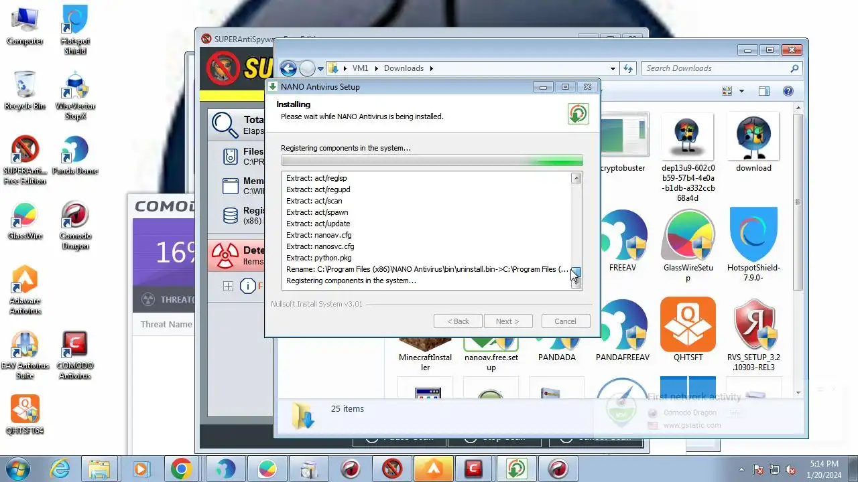The image size is (858, 482).
Task: Click biohazard Detected icon in SUPERAntiSpyware
Action: click(225, 256)
